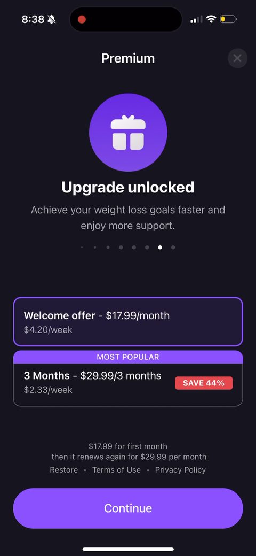The height and width of the screenshot is (556, 256).
Task: Jump to the last page indicator dot
Action: coord(173,248)
